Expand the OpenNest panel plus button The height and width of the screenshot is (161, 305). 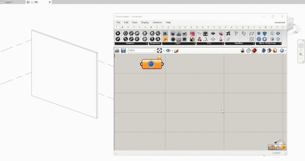pos(253,44)
